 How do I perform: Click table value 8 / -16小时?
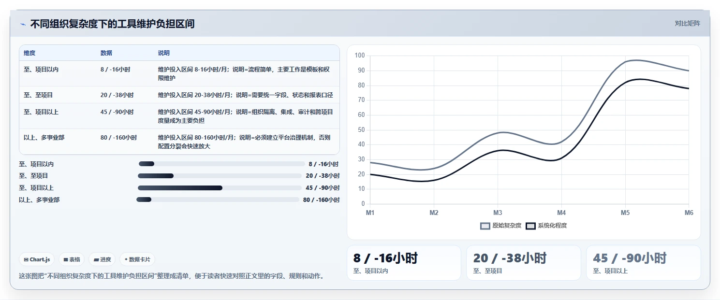coord(116,70)
